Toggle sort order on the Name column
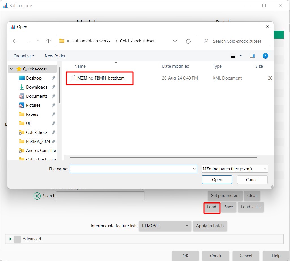 coord(80,66)
